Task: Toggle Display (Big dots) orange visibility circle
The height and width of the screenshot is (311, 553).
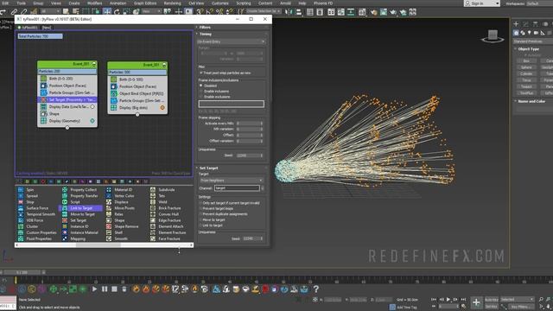Action: 162,107
